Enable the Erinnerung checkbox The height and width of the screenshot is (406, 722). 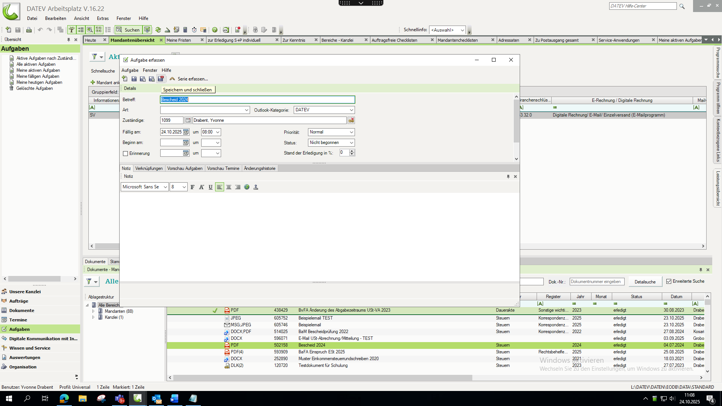click(x=126, y=153)
